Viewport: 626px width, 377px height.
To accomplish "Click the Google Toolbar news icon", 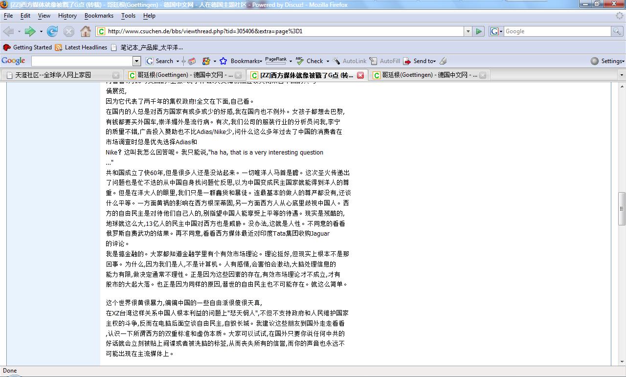I will click(192, 61).
